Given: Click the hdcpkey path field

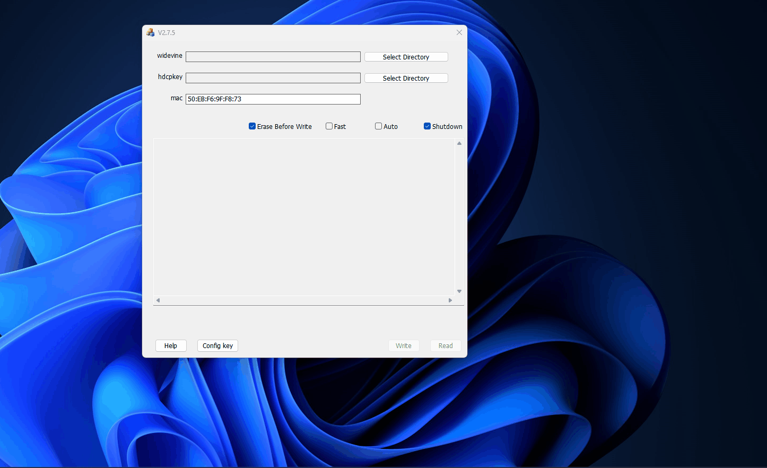Looking at the screenshot, I should tap(273, 78).
